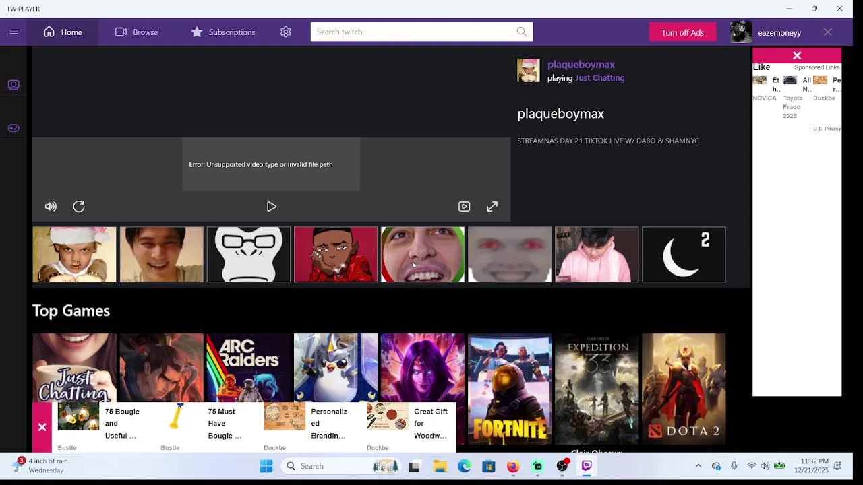Select the red-eyed face stream thumbnail
863x485 pixels.
coord(510,255)
